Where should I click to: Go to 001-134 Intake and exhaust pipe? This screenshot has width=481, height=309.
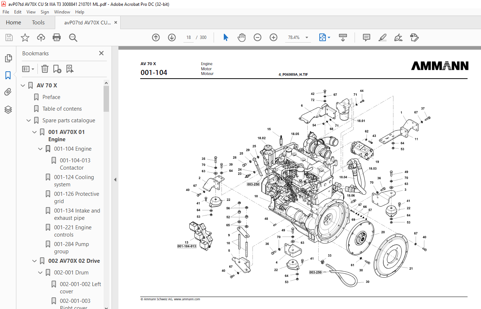tap(77, 214)
